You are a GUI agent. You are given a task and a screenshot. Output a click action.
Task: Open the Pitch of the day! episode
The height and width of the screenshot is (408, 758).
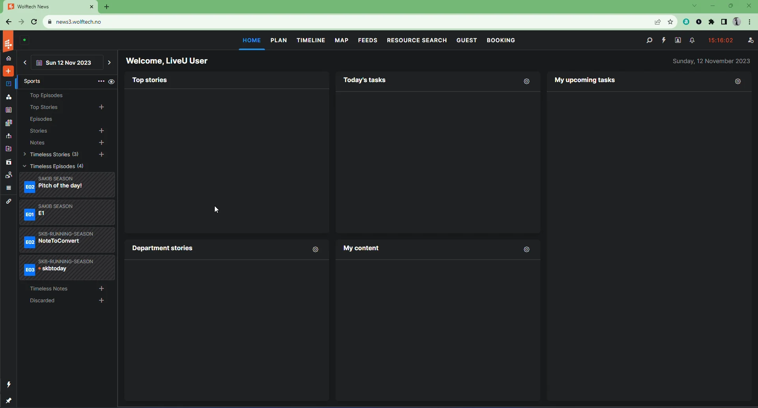tap(67, 185)
